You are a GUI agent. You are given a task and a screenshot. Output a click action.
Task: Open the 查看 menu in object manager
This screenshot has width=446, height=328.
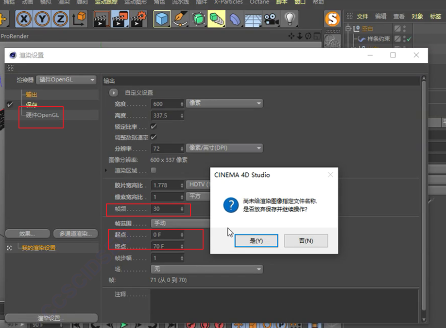pyautogui.click(x=399, y=17)
